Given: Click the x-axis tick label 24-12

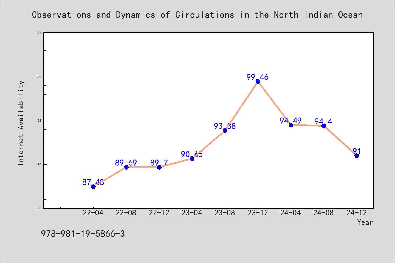Looking at the screenshot, I should click(x=357, y=213).
